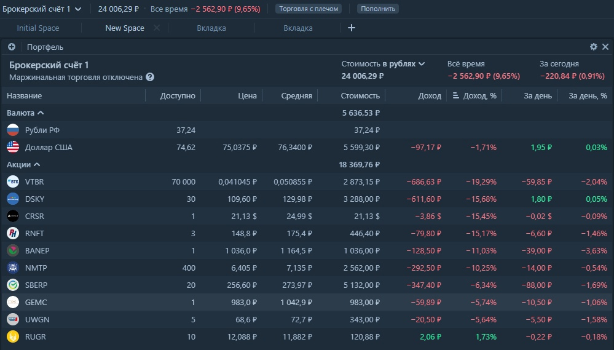This screenshot has height=350, width=614.
Task: Click the RUGR ticker logo icon
Action: coord(13,337)
